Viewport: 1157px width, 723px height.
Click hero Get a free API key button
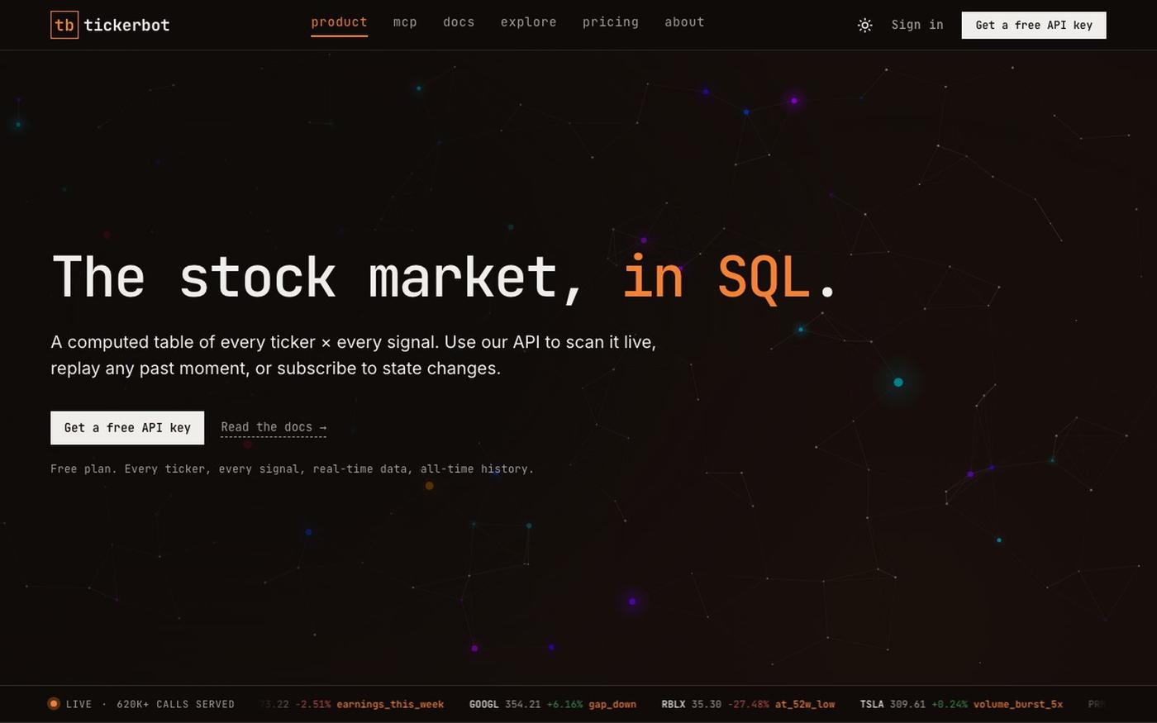coord(127,427)
